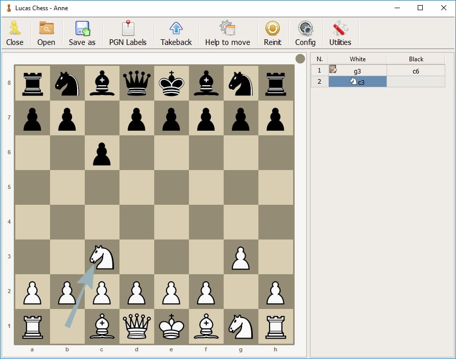Select the white pawn on g3

click(x=241, y=257)
